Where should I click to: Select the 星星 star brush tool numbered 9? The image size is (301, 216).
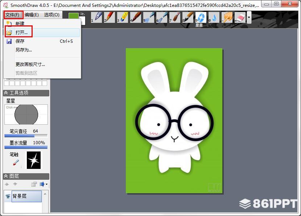coord(201,17)
